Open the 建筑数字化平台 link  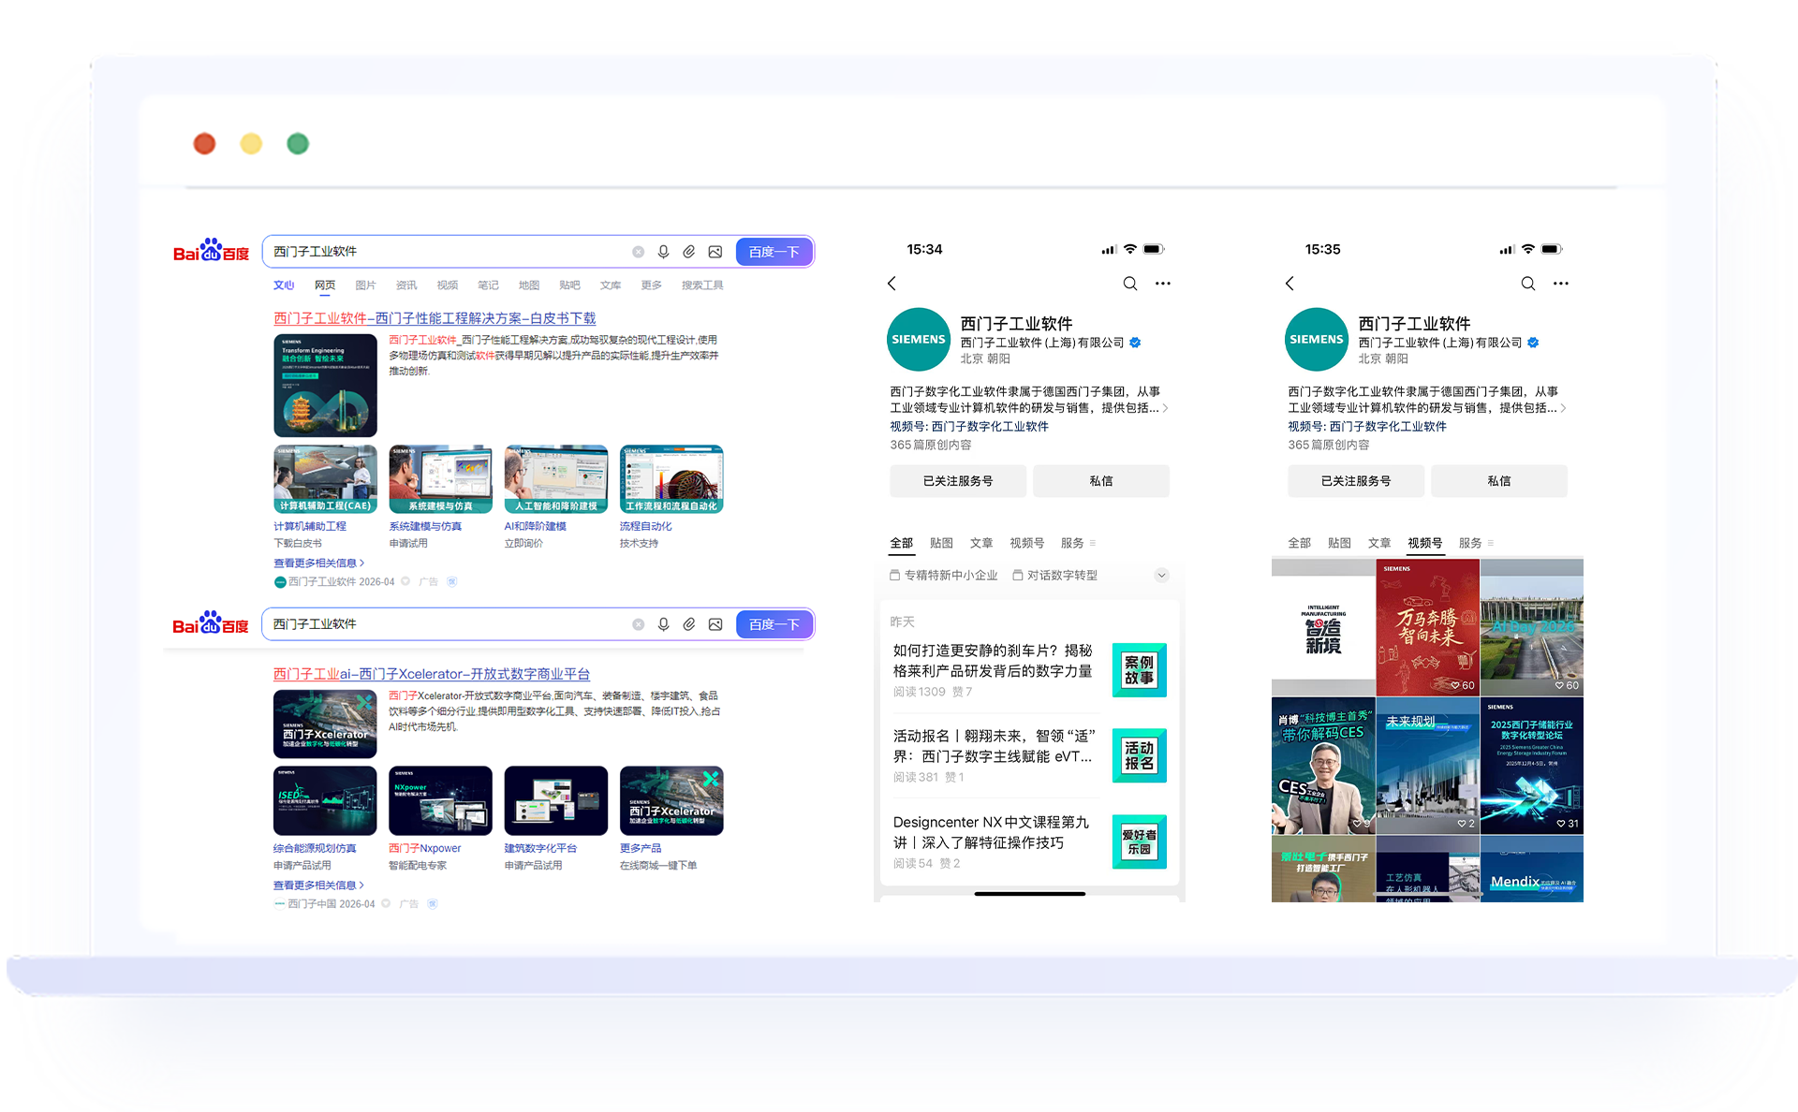pos(540,848)
